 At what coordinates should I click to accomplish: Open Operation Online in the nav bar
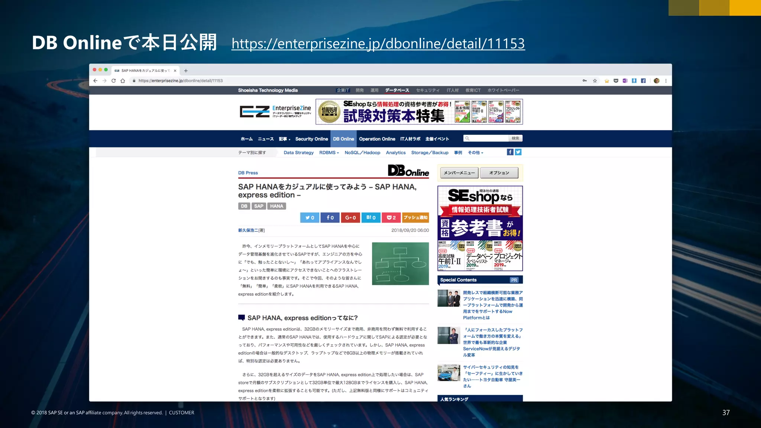point(377,139)
